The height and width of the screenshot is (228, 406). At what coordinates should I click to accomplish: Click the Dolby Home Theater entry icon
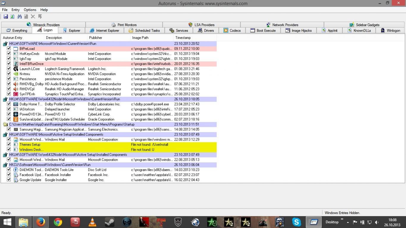(x=16, y=104)
